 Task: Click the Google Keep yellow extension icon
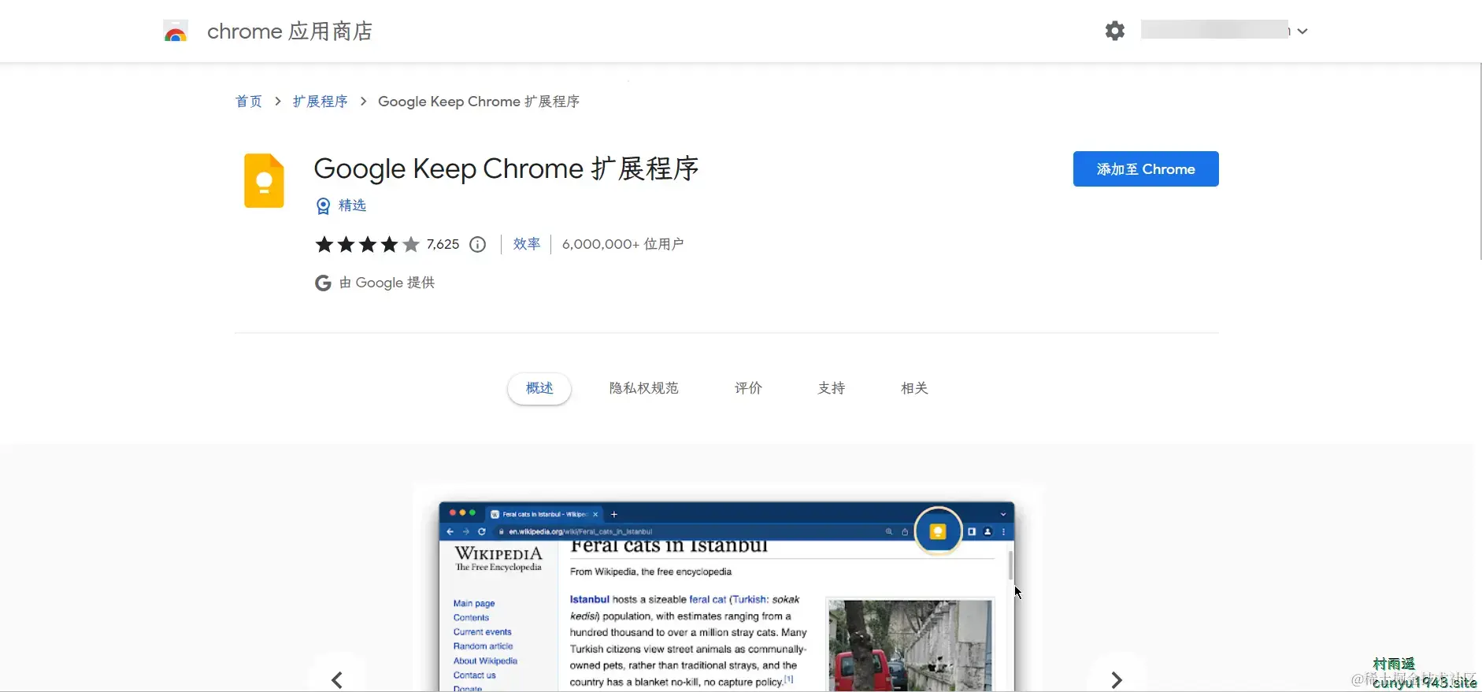pyautogui.click(x=264, y=180)
